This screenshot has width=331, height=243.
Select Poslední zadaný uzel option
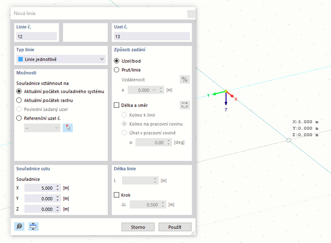tap(19, 109)
